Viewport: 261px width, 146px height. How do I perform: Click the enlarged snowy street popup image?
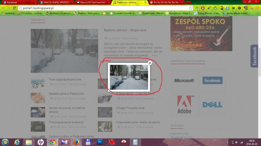(x=129, y=77)
